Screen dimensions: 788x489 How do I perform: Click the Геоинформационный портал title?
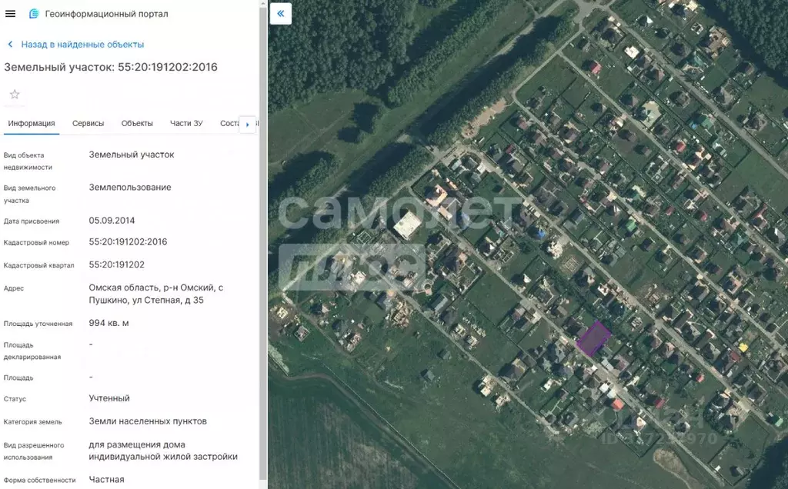(x=106, y=14)
